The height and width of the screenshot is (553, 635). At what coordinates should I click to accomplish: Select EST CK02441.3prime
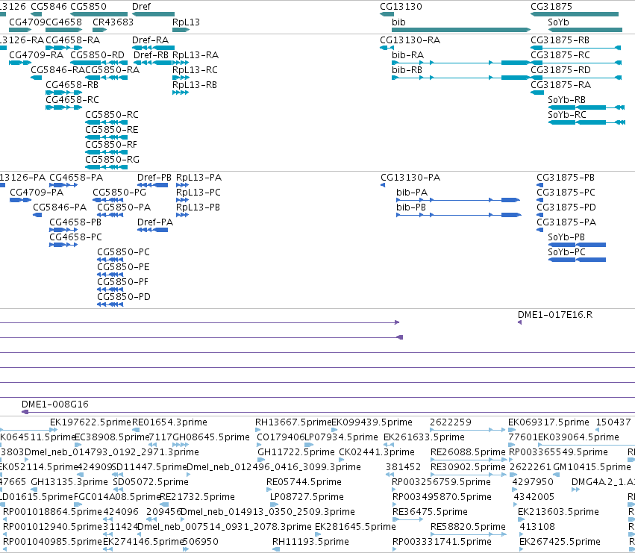[x=377, y=452]
